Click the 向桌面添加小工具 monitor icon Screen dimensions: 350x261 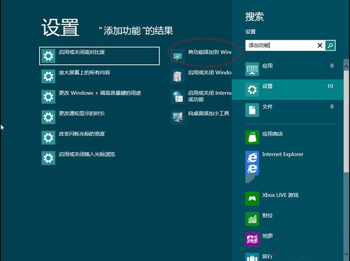click(x=178, y=117)
